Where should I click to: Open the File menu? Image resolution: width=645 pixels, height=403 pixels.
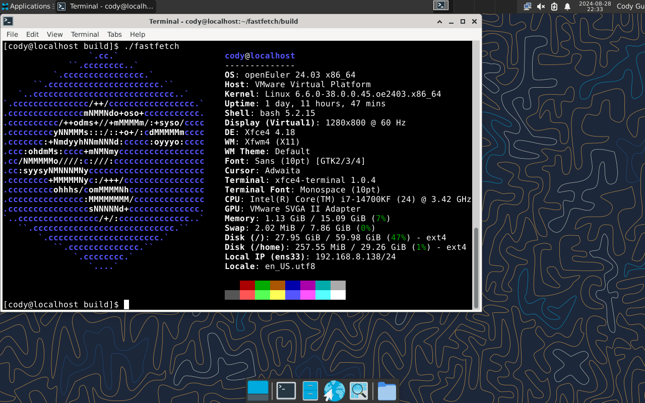pyautogui.click(x=12, y=34)
